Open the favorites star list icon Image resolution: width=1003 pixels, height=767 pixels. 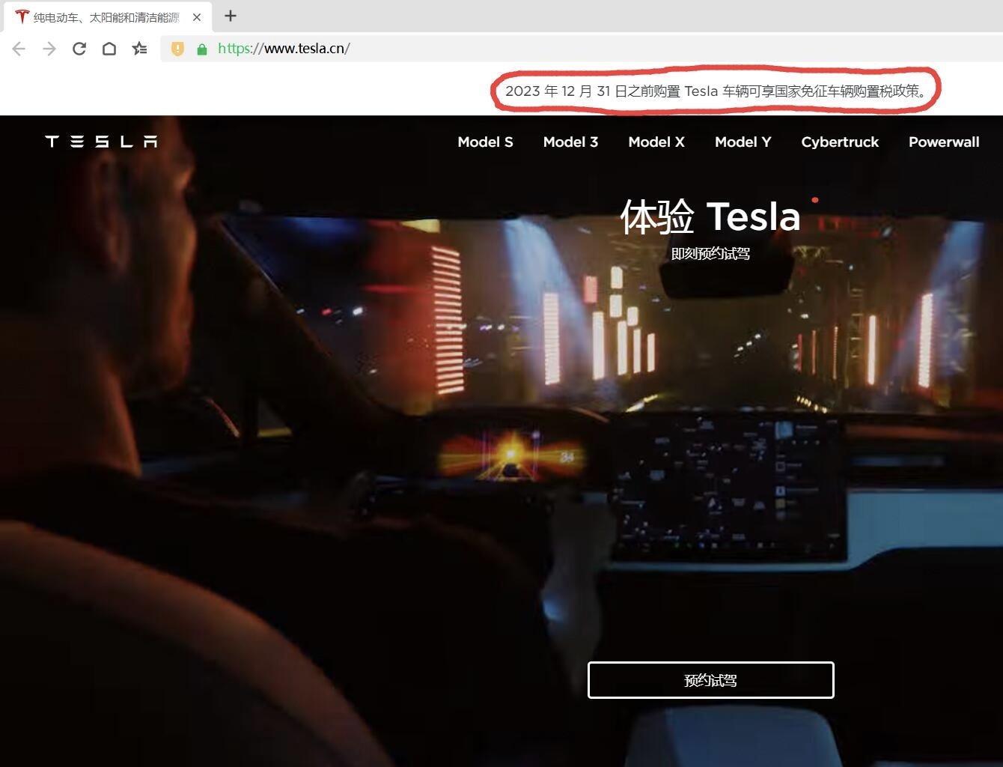(139, 49)
